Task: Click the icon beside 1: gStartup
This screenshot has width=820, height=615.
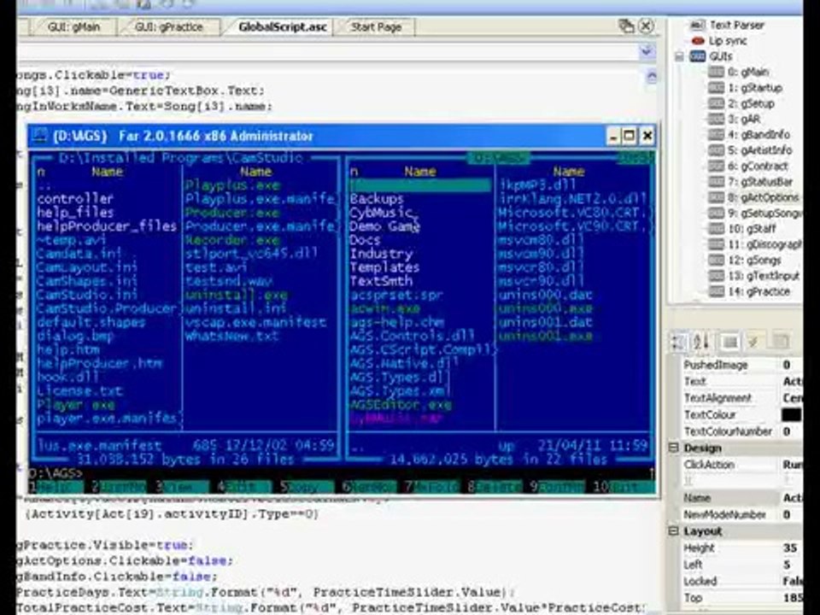Action: tap(716, 87)
